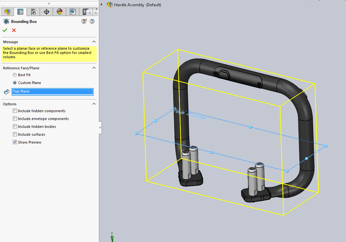Collapse the Options section
Viewport: 346px width, 242px height.
pos(94,104)
